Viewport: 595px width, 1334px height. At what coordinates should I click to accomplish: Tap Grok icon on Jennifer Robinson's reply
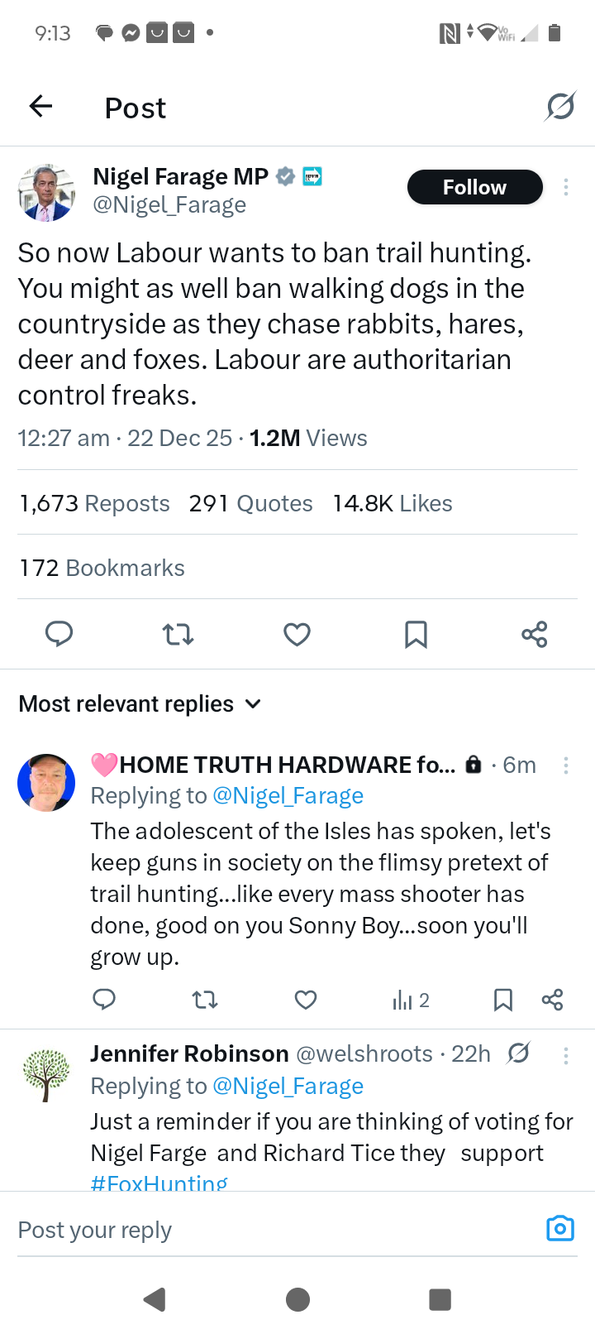coord(518,1053)
